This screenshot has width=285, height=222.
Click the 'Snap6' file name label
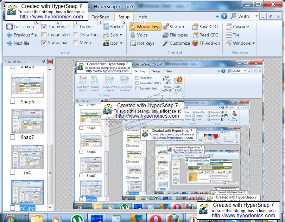click(x=27, y=102)
